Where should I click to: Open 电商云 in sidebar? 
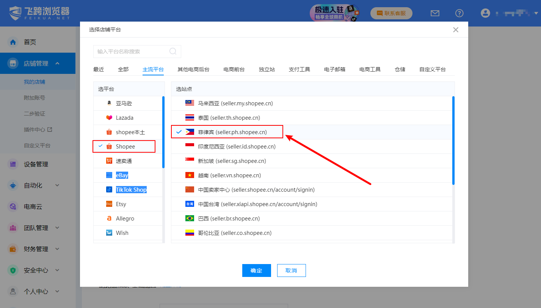coord(33,206)
